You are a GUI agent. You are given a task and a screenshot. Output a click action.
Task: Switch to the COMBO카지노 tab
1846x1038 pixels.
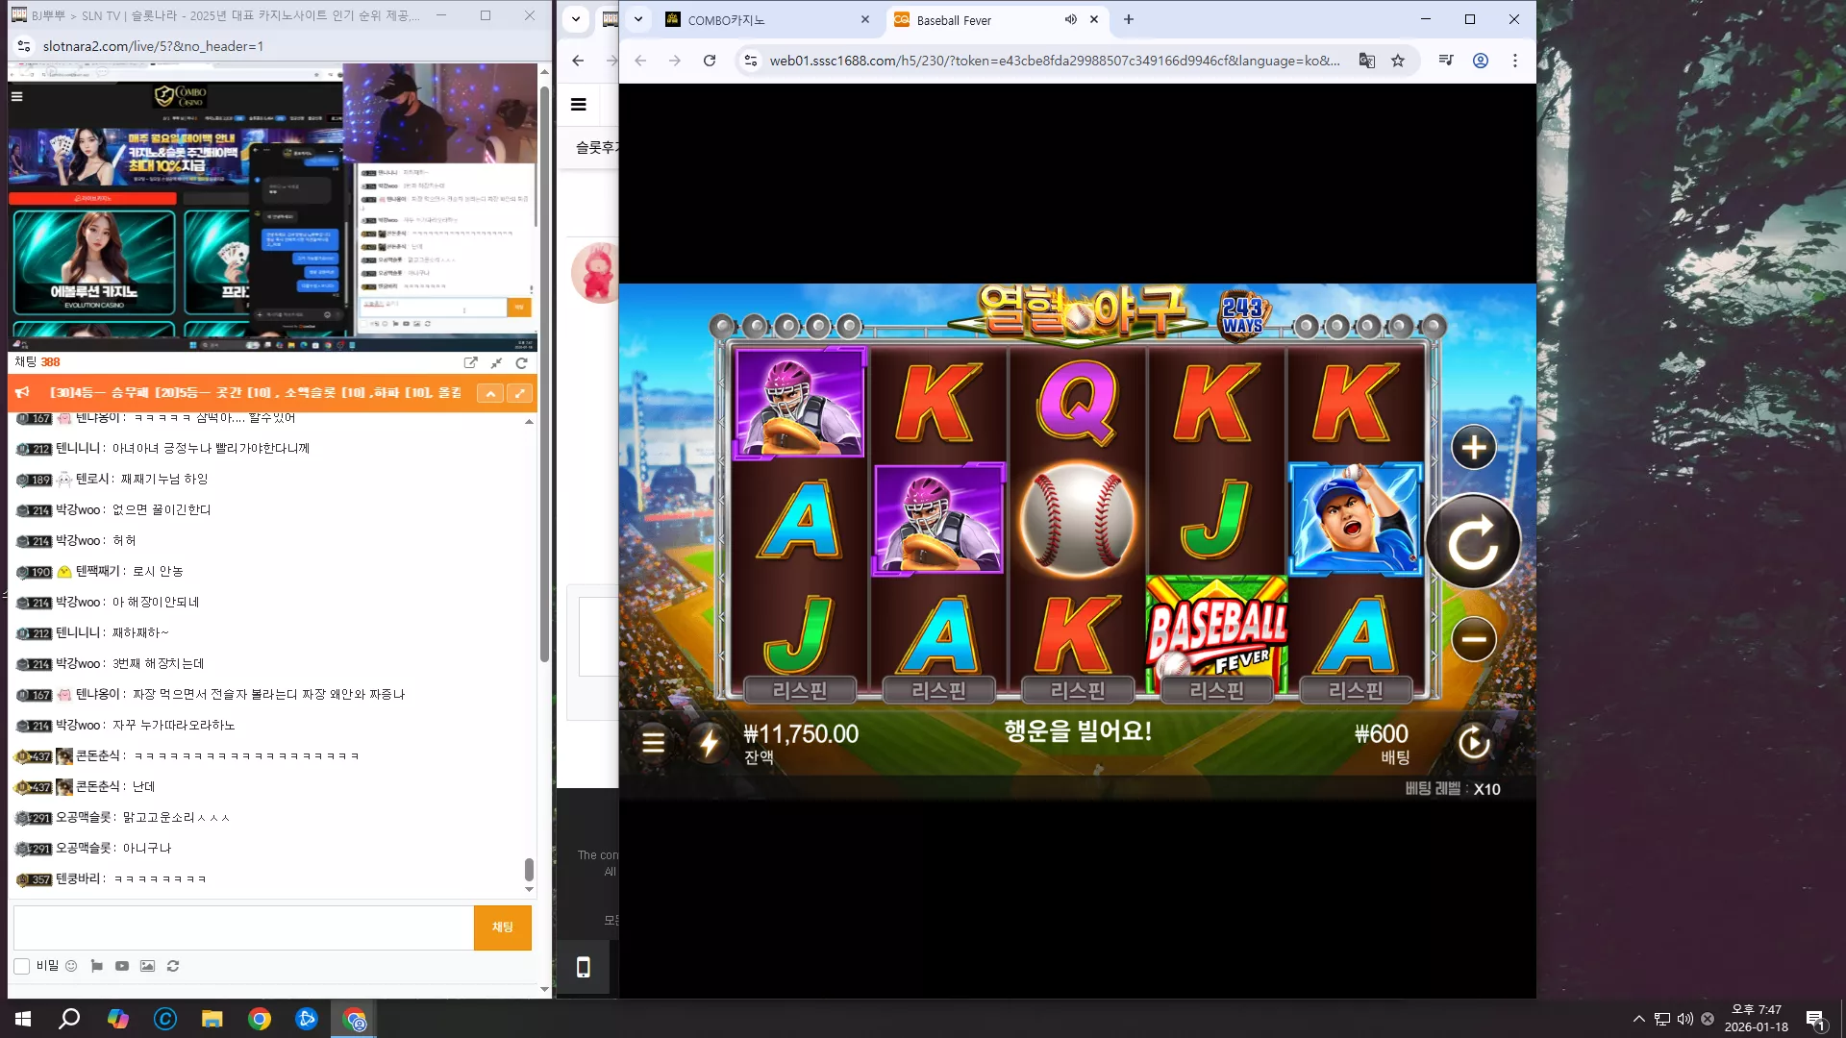point(768,20)
